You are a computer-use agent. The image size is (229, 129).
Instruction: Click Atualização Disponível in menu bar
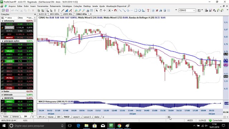click(116, 6)
